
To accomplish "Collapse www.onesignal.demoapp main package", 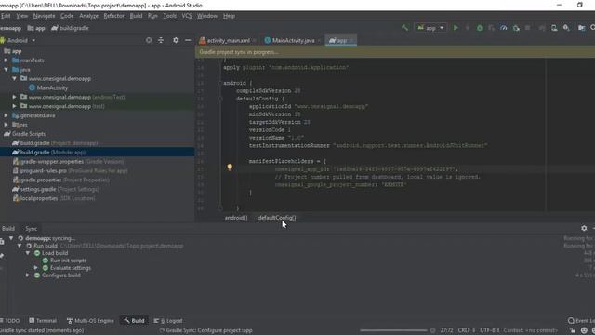I will point(15,78).
